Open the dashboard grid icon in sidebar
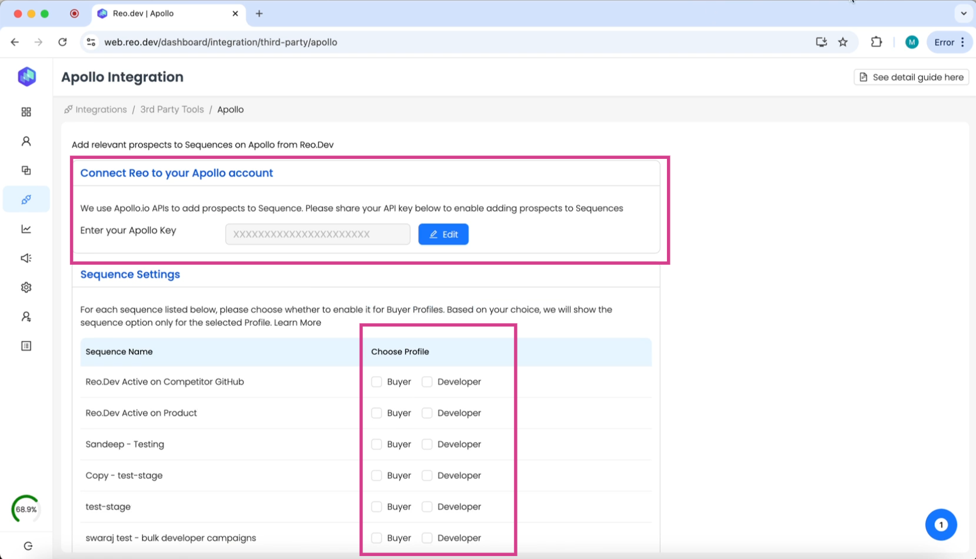The image size is (976, 559). click(26, 112)
